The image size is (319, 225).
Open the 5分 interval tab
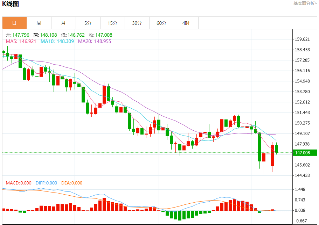[88, 23]
